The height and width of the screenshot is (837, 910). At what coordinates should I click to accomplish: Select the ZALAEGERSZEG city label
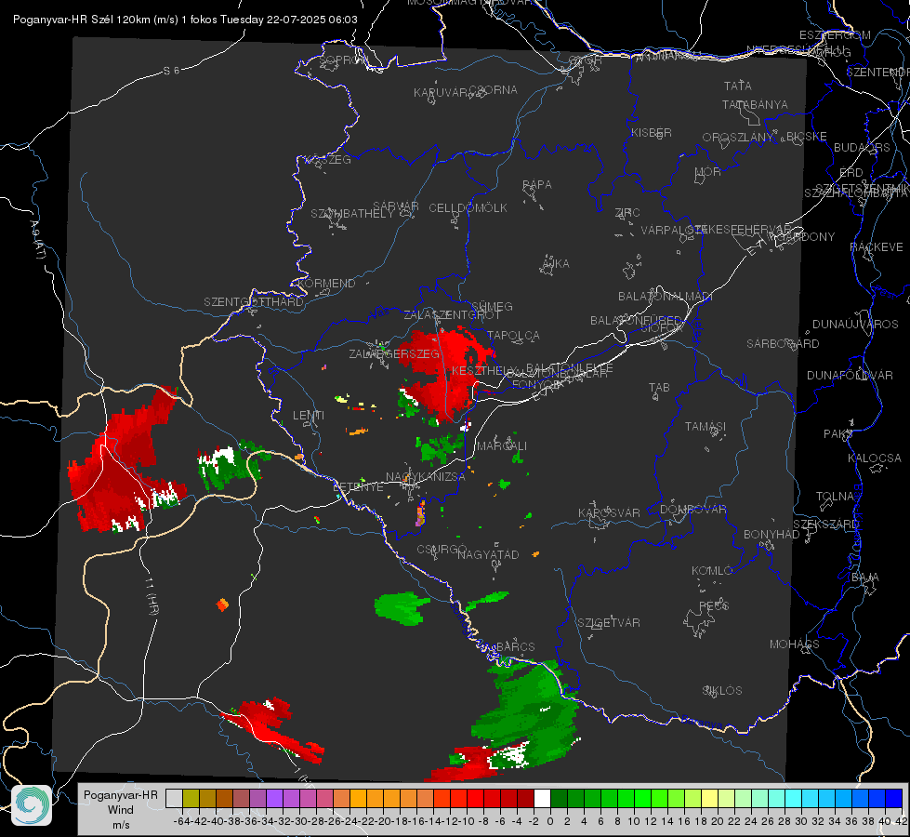(394, 353)
